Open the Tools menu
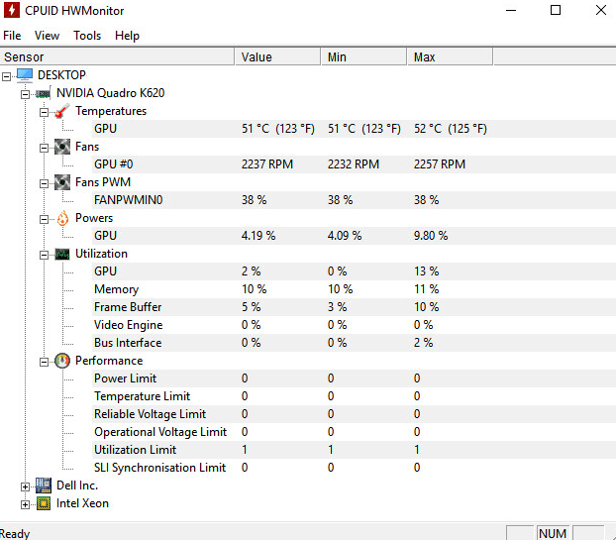Image resolution: width=616 pixels, height=540 pixels. [87, 36]
